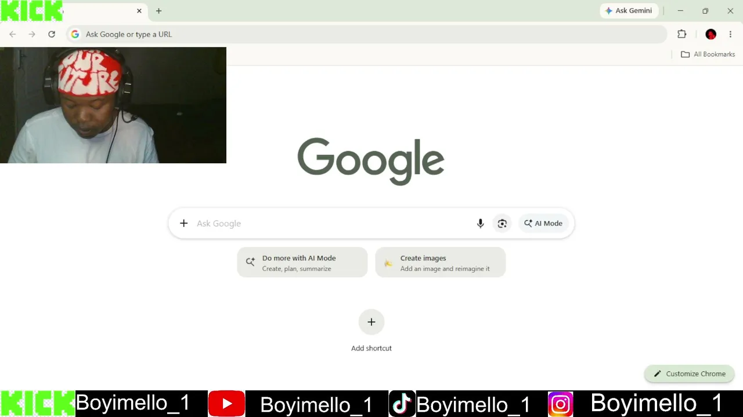743x417 pixels.
Task: Go forward to the next page
Action: (x=32, y=34)
